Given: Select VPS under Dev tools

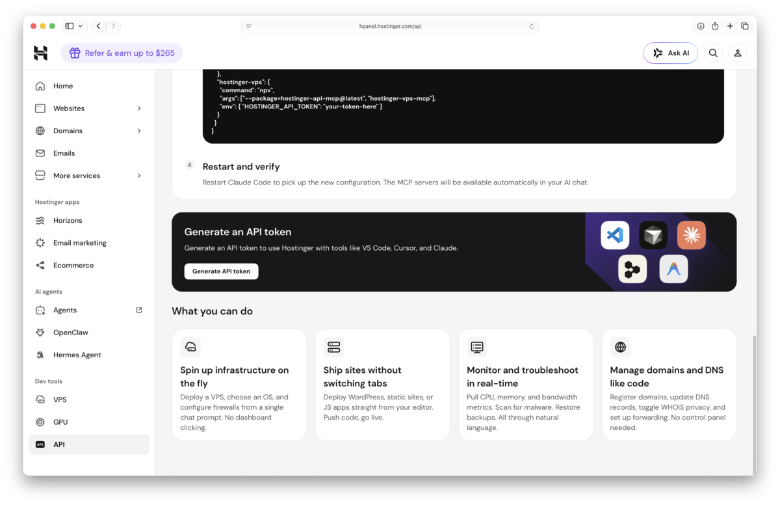Looking at the screenshot, I should point(89,399).
